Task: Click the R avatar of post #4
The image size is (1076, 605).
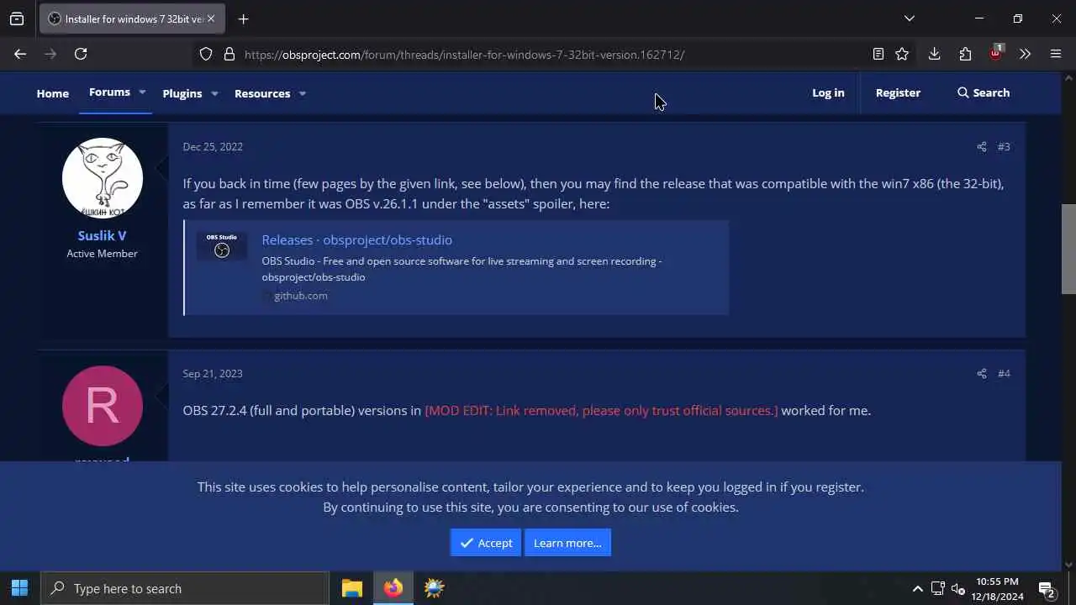Action: point(103,406)
